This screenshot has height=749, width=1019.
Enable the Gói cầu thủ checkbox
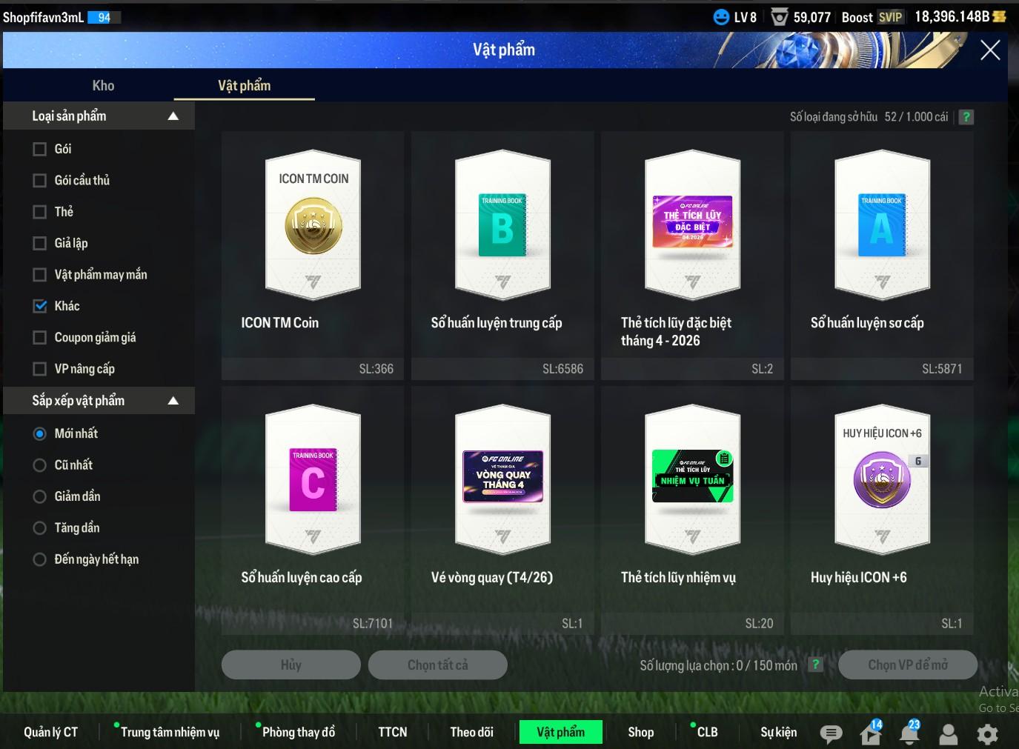click(x=40, y=181)
